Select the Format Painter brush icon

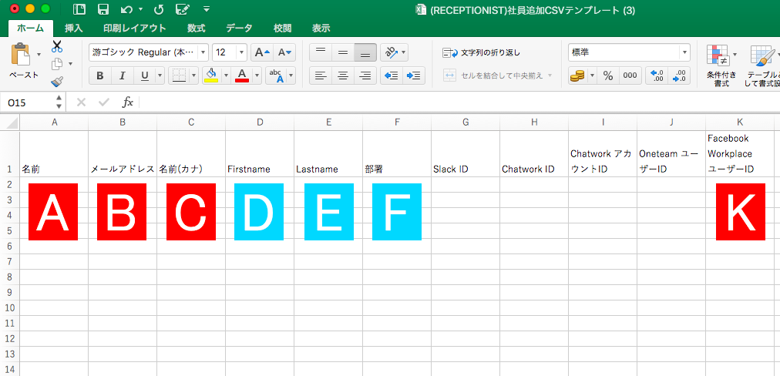[x=57, y=82]
